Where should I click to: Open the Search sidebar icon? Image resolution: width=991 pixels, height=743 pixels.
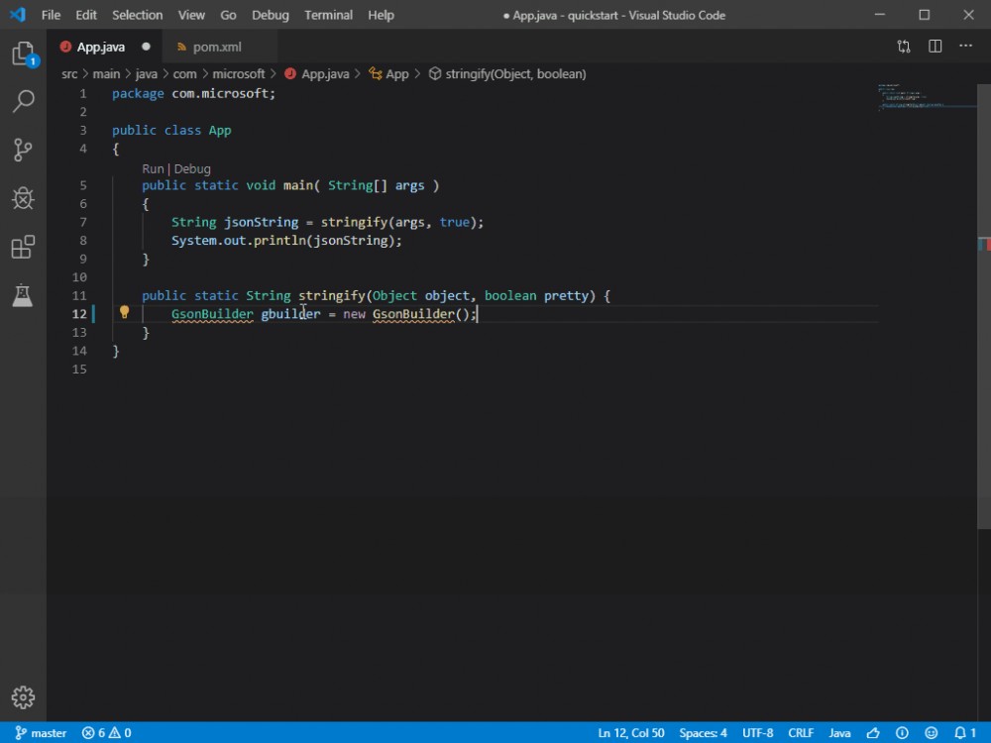[x=24, y=102]
